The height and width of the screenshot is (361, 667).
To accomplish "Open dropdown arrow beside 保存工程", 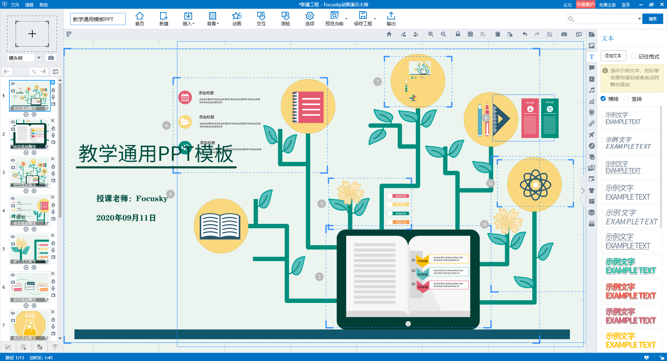I will click(375, 19).
